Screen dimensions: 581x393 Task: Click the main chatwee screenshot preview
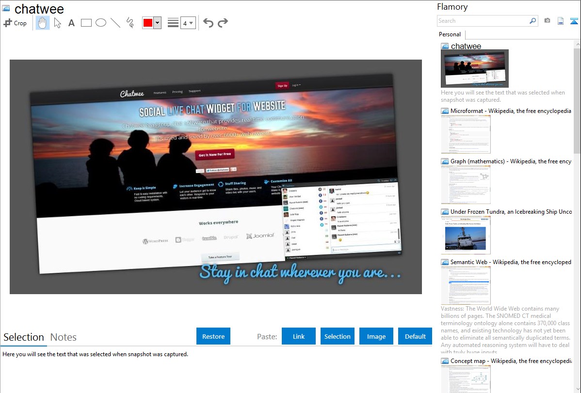[x=216, y=177]
